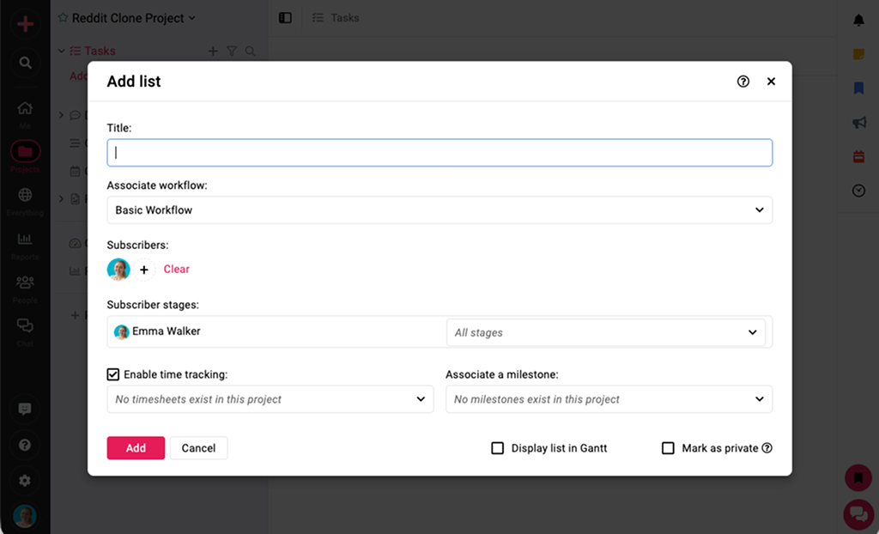Screen dimensions: 879x534
Task: Check Display list in Gantt
Action: (x=497, y=448)
